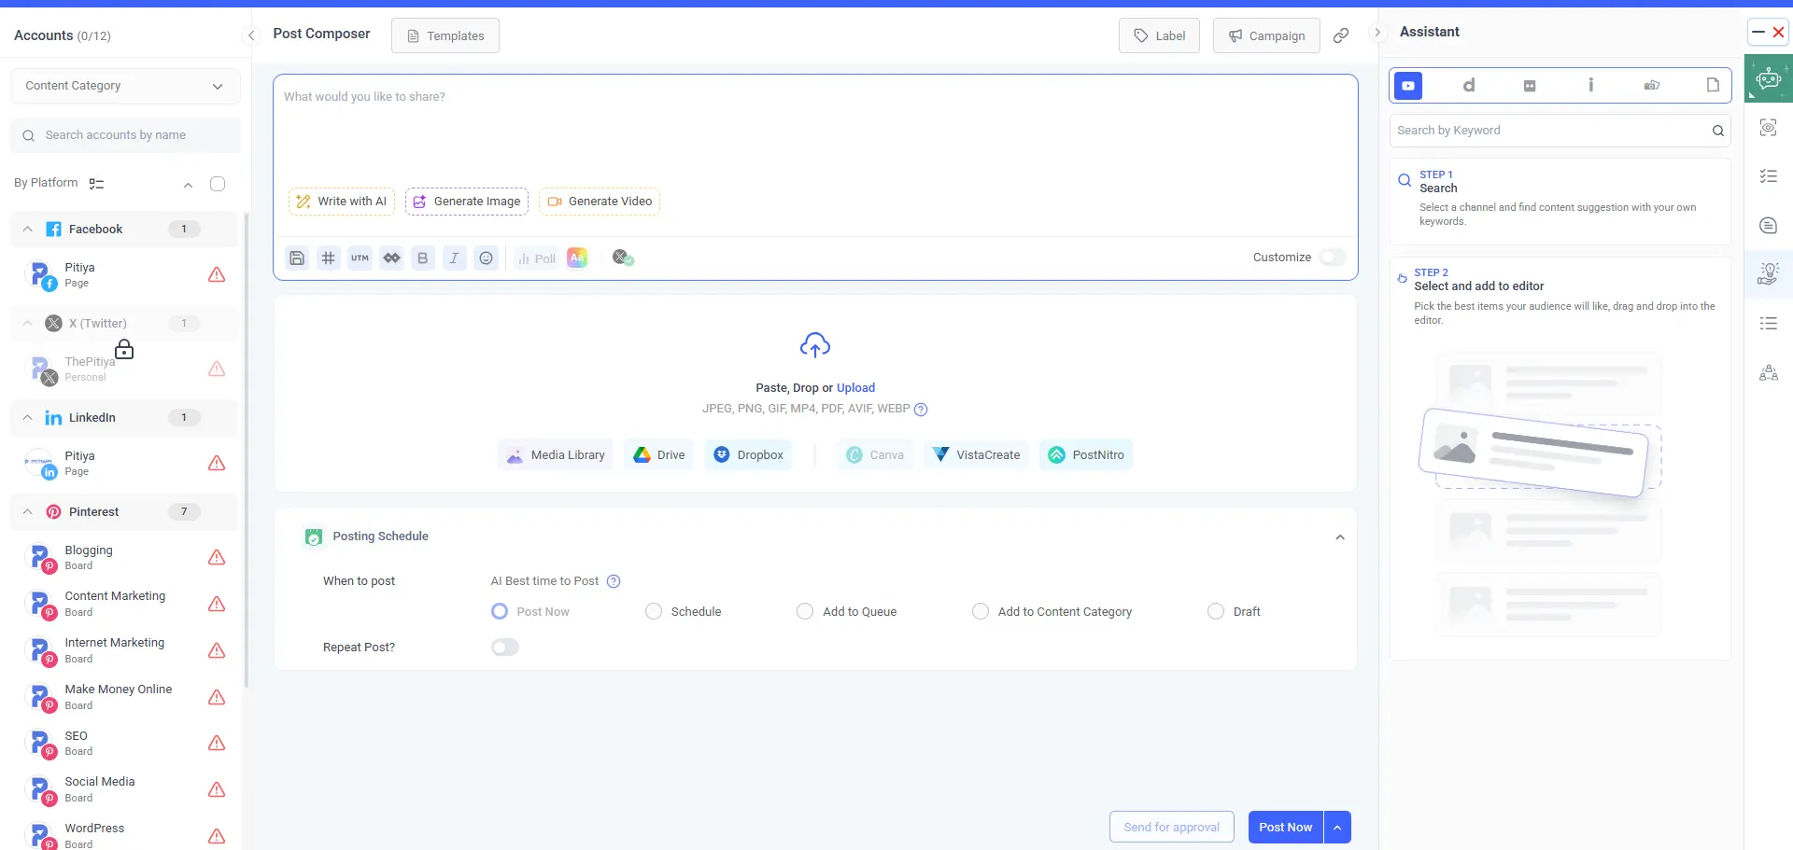The image size is (1793, 850).
Task: Switch to the Dailymotion source tab
Action: [1469, 86]
